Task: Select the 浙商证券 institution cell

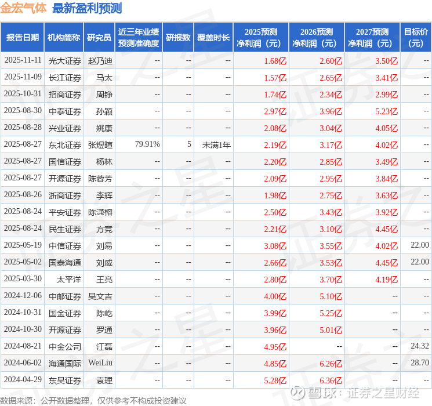Action: pos(65,195)
